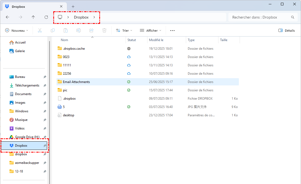Viewport: 301px width, 184px height.
Task: Open the Afficher view options
Action: 150,31
